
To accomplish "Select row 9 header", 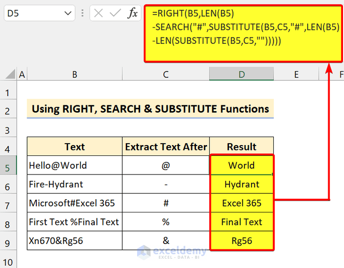I will tap(8, 240).
